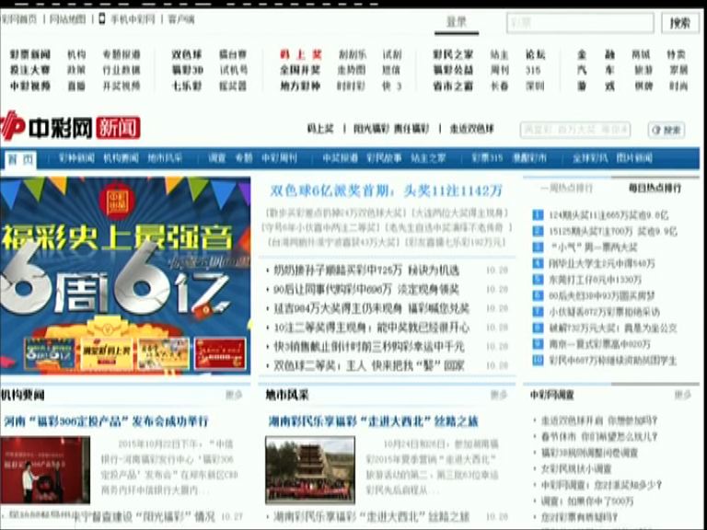Open the headline 双色球6亿派奖首期
Viewport: 707px width, 530px height.
(x=386, y=191)
